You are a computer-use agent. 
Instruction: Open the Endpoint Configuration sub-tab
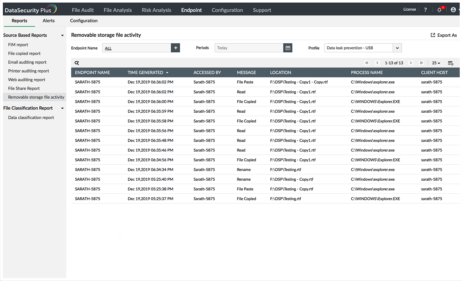(84, 21)
